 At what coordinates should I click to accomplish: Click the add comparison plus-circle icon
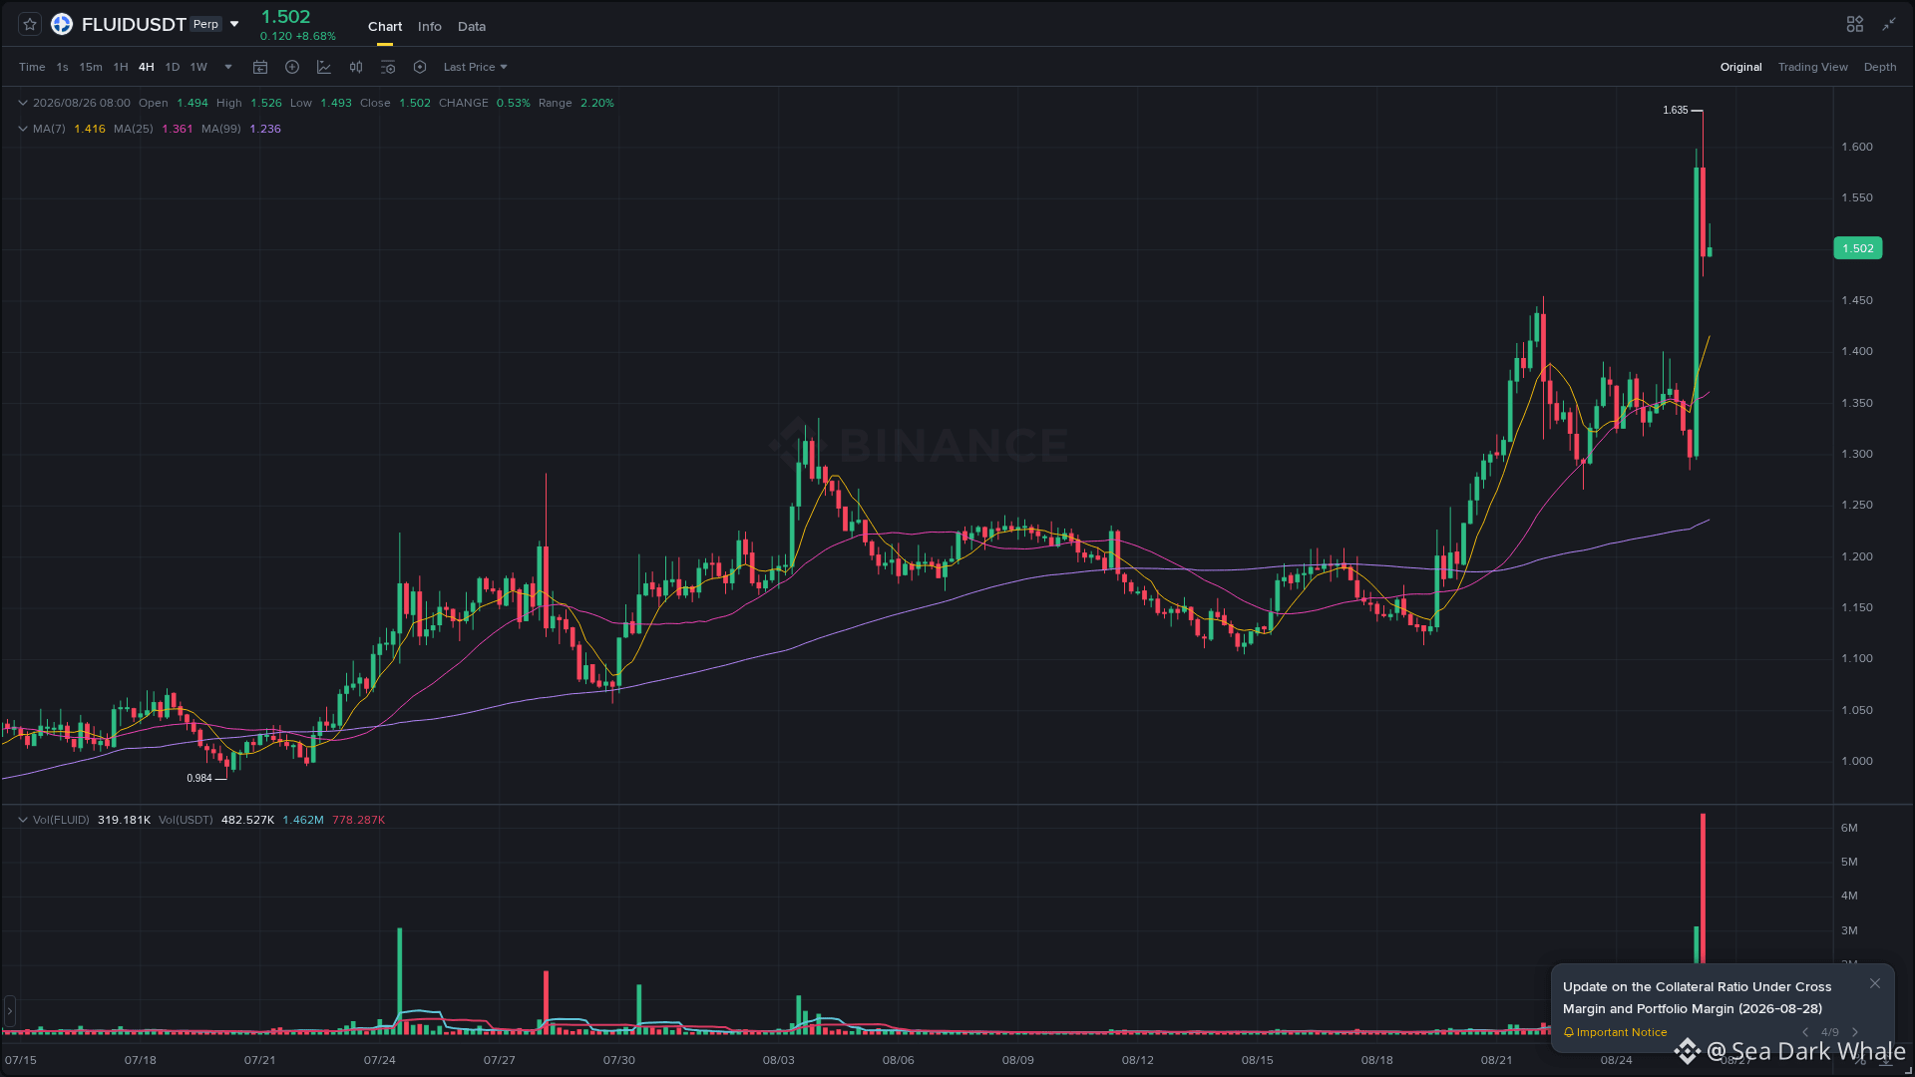point(292,67)
